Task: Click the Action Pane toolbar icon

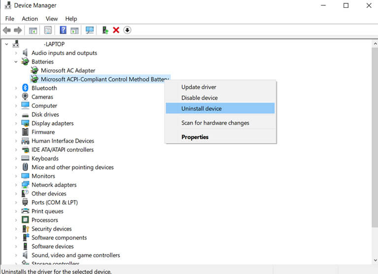Action: (74, 31)
